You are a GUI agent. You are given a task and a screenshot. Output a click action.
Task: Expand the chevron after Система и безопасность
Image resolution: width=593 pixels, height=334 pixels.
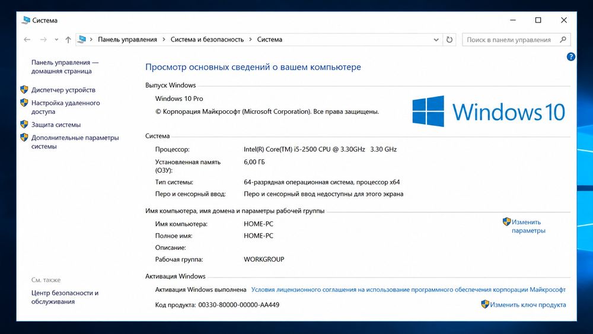[250, 39]
